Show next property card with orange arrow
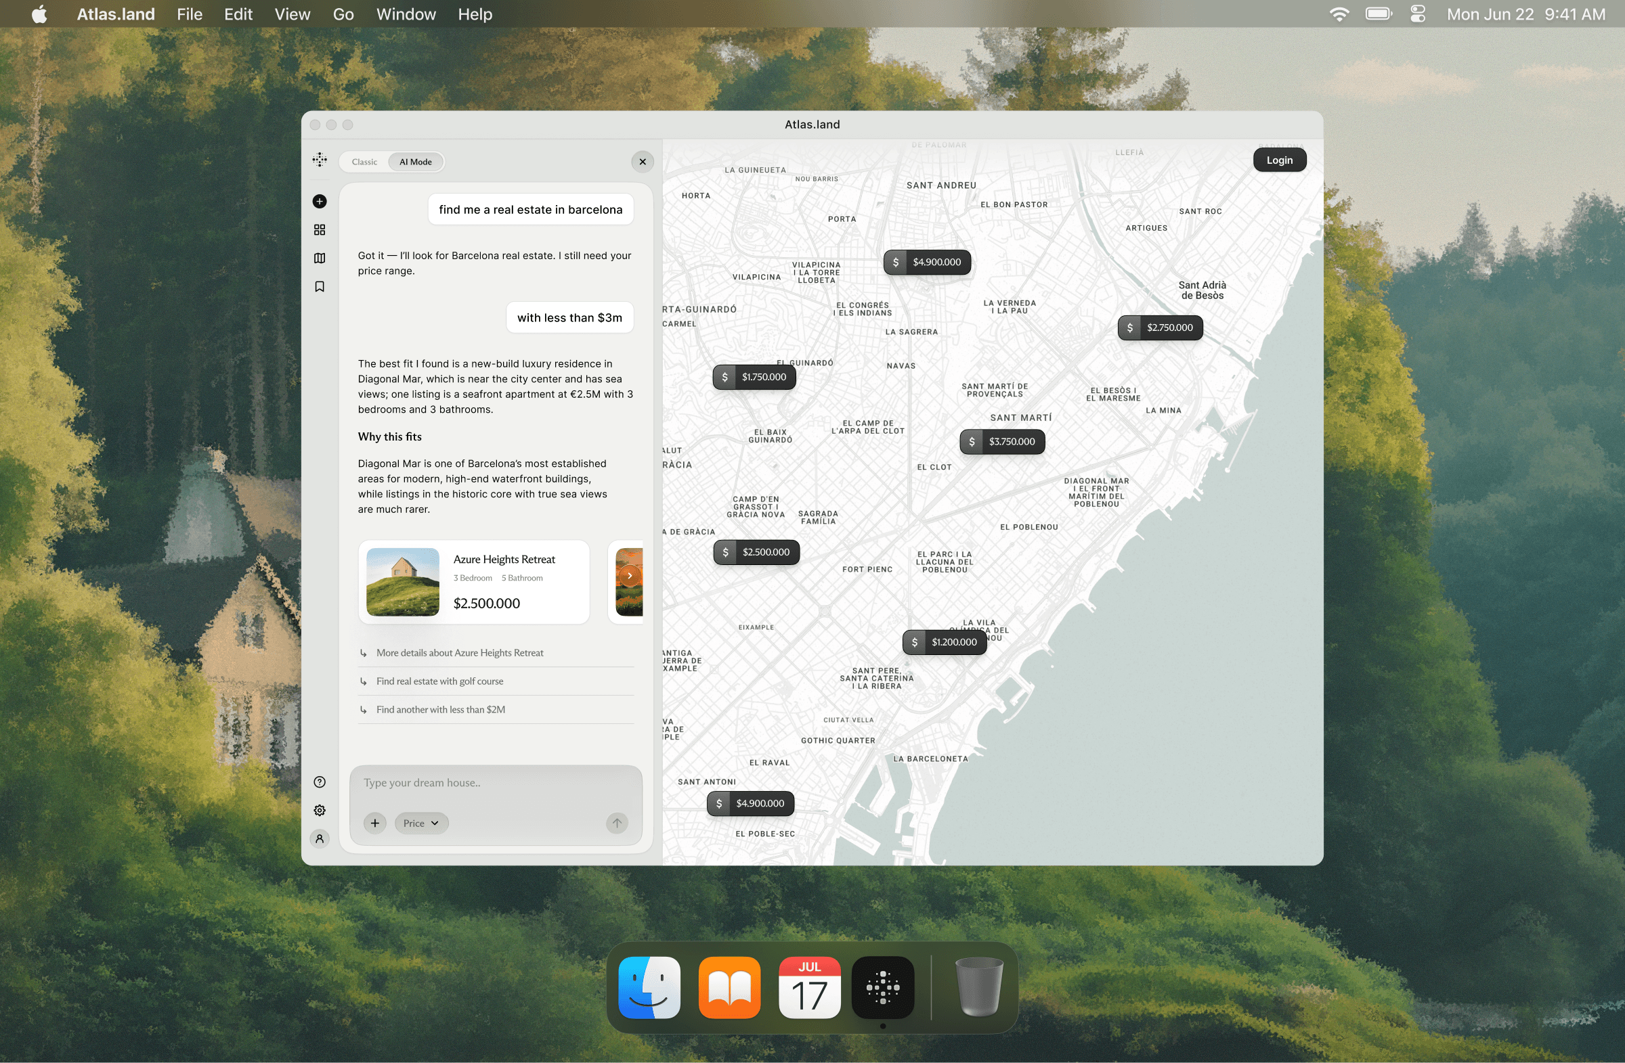This screenshot has height=1063, width=1625. (x=630, y=575)
